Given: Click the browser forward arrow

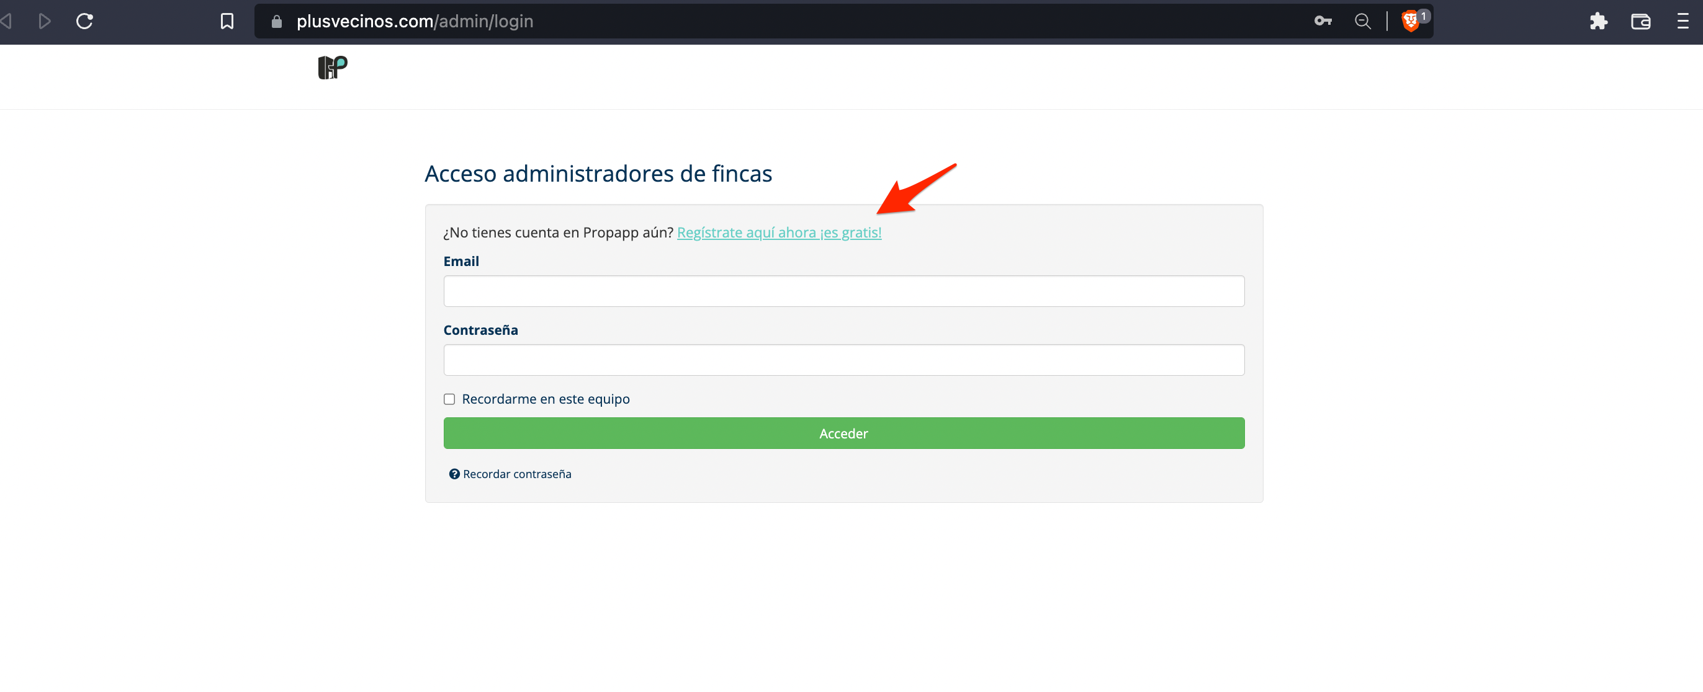Looking at the screenshot, I should (45, 21).
